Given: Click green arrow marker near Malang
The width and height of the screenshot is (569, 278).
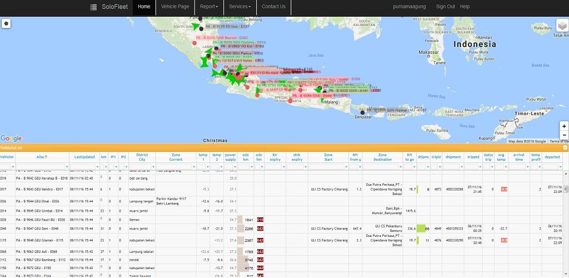Looking at the screenshot, I should (x=322, y=100).
